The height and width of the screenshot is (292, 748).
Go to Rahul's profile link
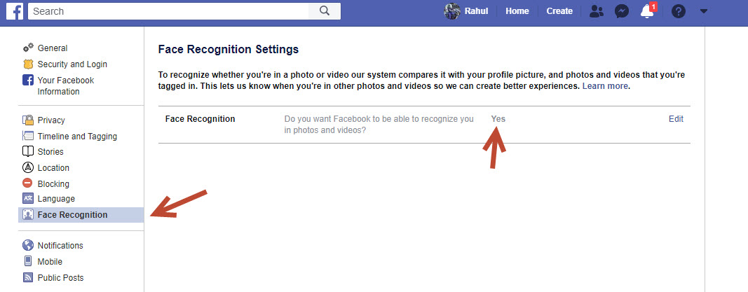476,11
